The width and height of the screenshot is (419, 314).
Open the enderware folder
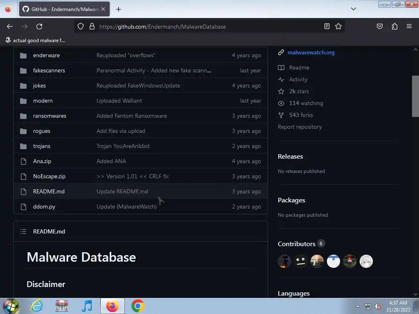pos(46,55)
